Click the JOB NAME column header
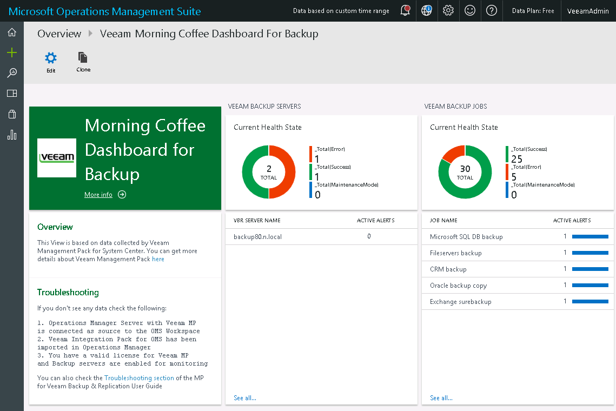616x411 pixels. [x=443, y=221]
